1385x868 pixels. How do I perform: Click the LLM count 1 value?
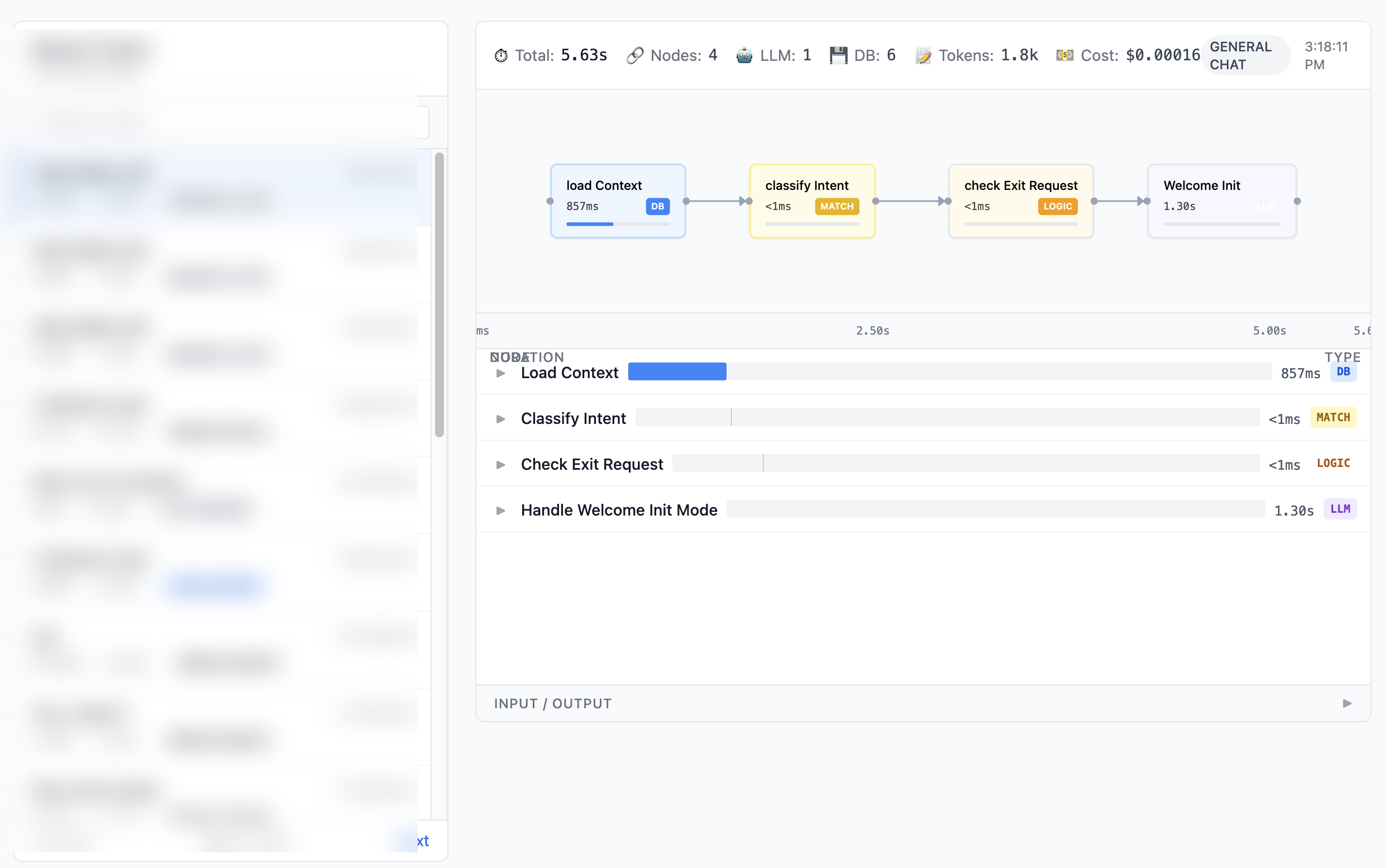point(807,55)
